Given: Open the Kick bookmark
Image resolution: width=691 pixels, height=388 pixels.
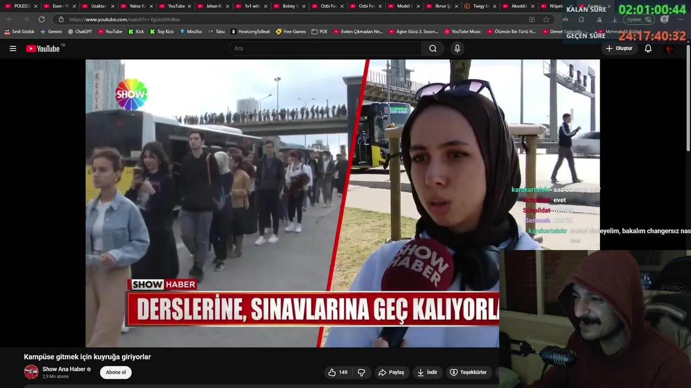Looking at the screenshot, I should tap(136, 32).
